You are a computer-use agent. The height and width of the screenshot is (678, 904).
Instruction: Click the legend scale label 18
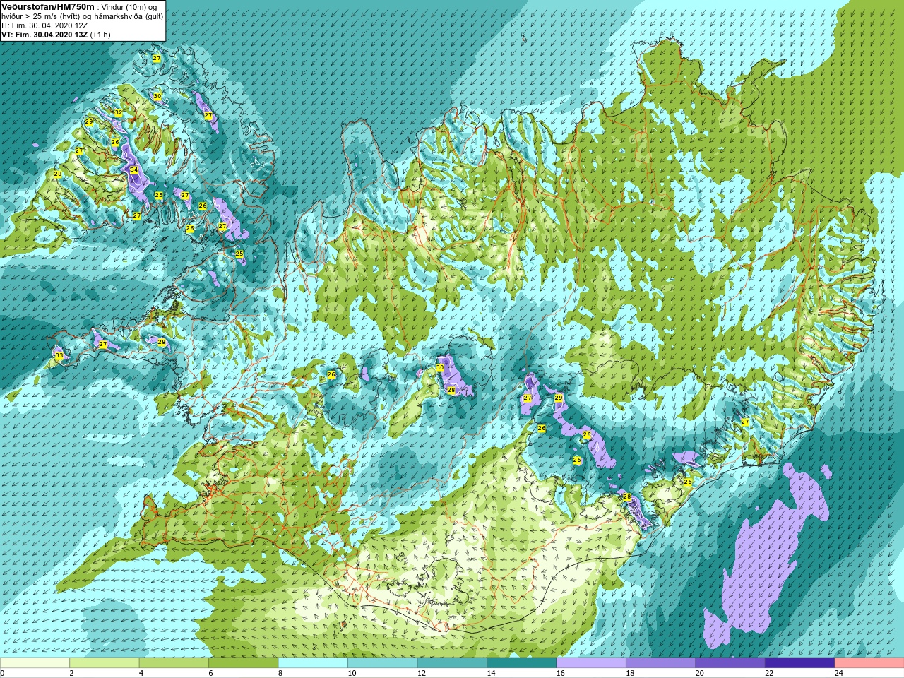630,673
